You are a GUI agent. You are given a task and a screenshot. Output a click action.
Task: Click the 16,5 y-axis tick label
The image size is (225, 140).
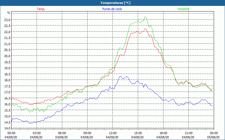click(7, 98)
